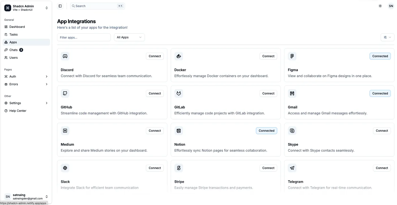Click the Filter apps input field
Image resolution: width=397 pixels, height=205 pixels.
84,37
